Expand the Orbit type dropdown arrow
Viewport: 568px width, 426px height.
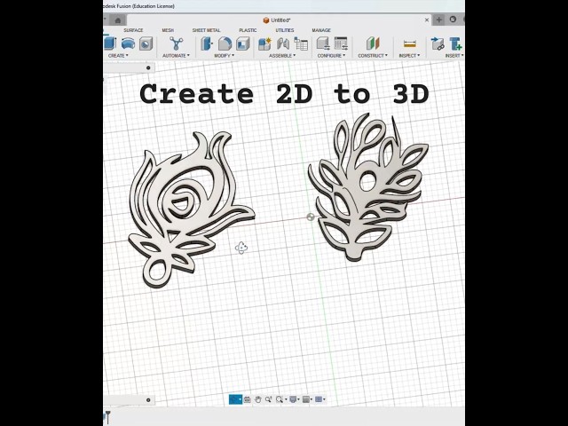[x=241, y=399]
